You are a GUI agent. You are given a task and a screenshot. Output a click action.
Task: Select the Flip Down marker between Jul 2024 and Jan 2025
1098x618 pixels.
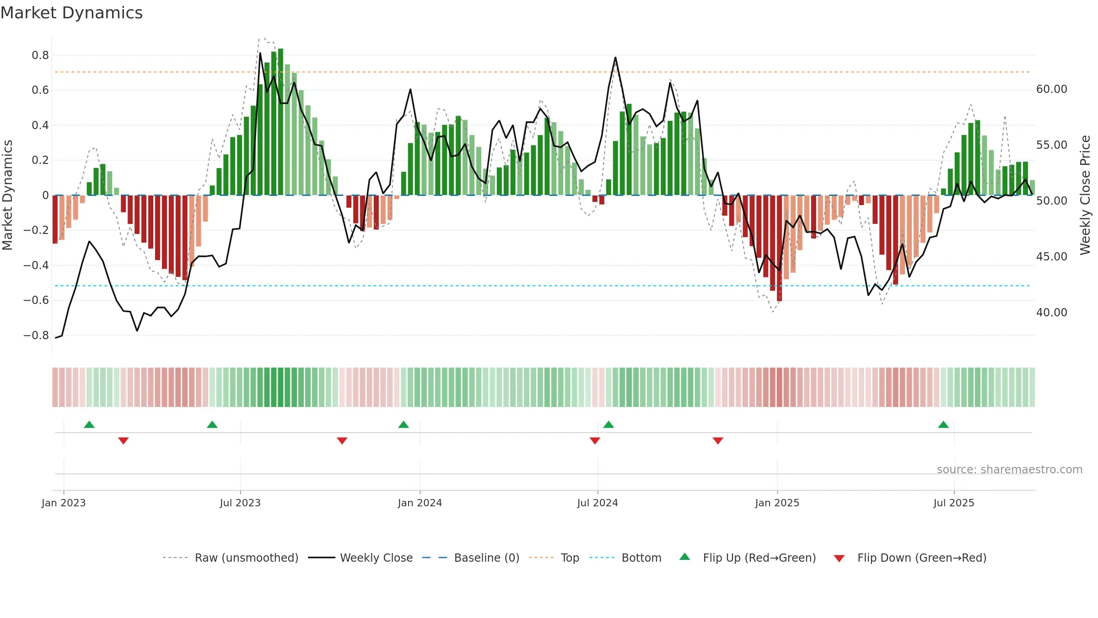coord(718,441)
